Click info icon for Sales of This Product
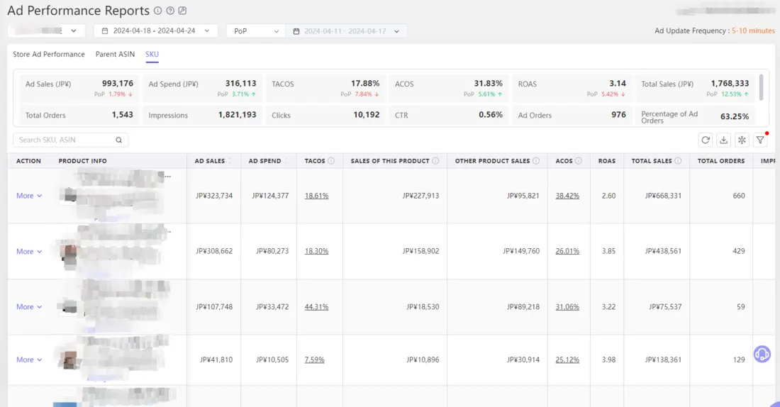This screenshot has height=407, width=780. coord(436,161)
